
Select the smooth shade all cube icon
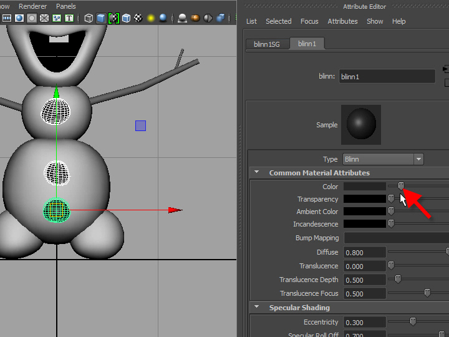(101, 19)
